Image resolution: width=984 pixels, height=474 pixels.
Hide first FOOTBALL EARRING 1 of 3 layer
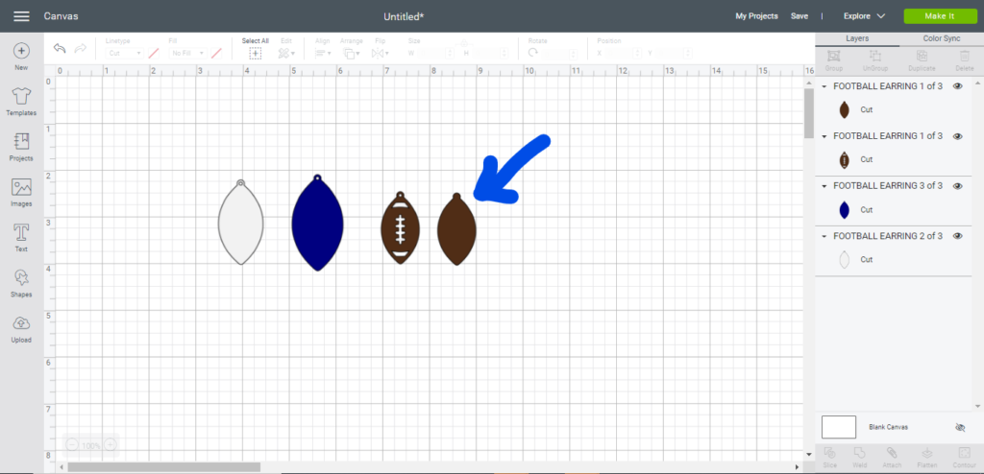point(958,86)
